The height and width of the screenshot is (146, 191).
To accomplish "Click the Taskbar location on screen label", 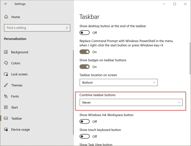I will point(98,75).
